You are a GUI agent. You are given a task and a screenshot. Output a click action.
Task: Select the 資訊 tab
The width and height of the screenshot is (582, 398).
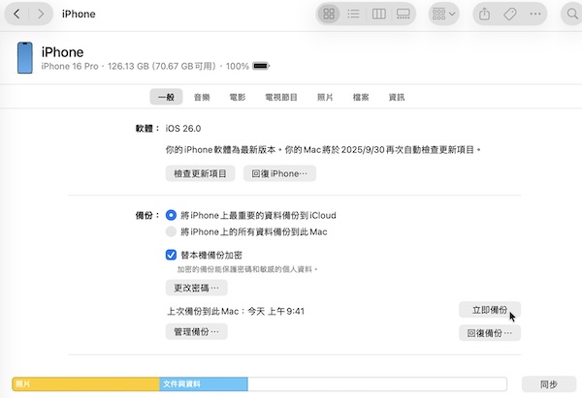pyautogui.click(x=397, y=97)
